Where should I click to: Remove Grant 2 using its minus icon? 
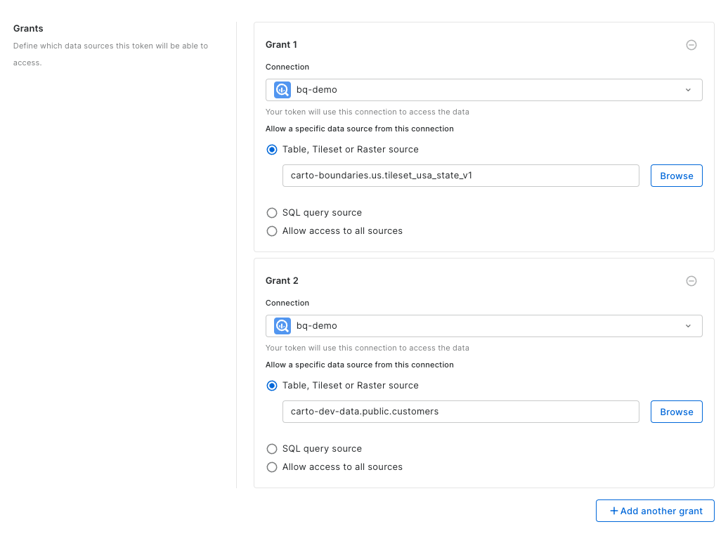691,281
